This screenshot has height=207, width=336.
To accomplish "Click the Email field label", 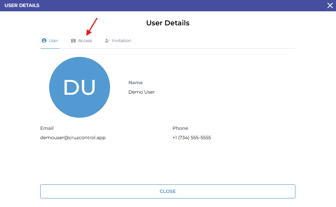I will (x=47, y=128).
